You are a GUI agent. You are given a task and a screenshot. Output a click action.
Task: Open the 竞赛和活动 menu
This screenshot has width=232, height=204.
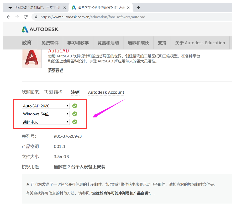click(x=108, y=43)
